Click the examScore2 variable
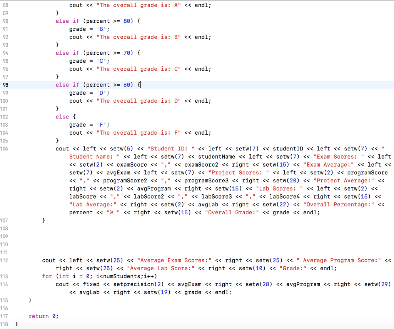Screen dimensions: 394x329 pos(201,165)
